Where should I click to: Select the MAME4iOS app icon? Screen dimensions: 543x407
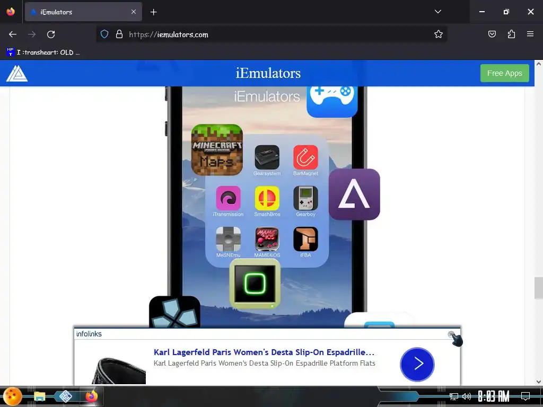point(267,239)
